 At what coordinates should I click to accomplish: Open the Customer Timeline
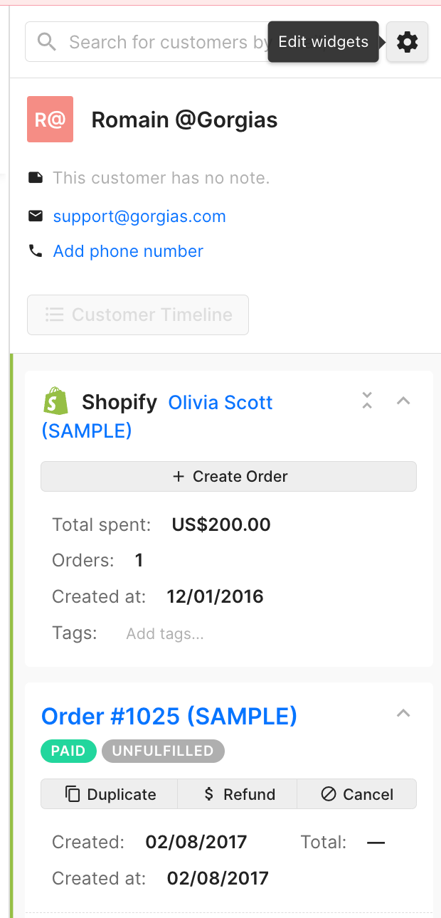138,315
